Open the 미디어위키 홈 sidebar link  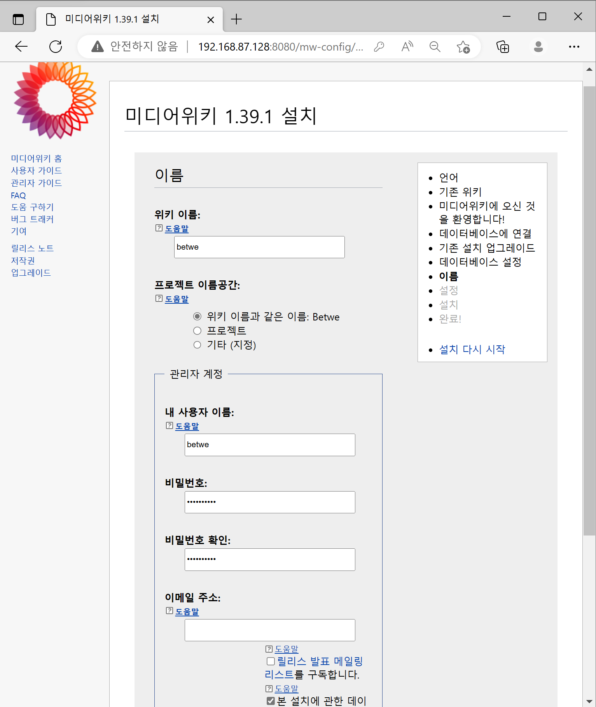[x=37, y=158]
